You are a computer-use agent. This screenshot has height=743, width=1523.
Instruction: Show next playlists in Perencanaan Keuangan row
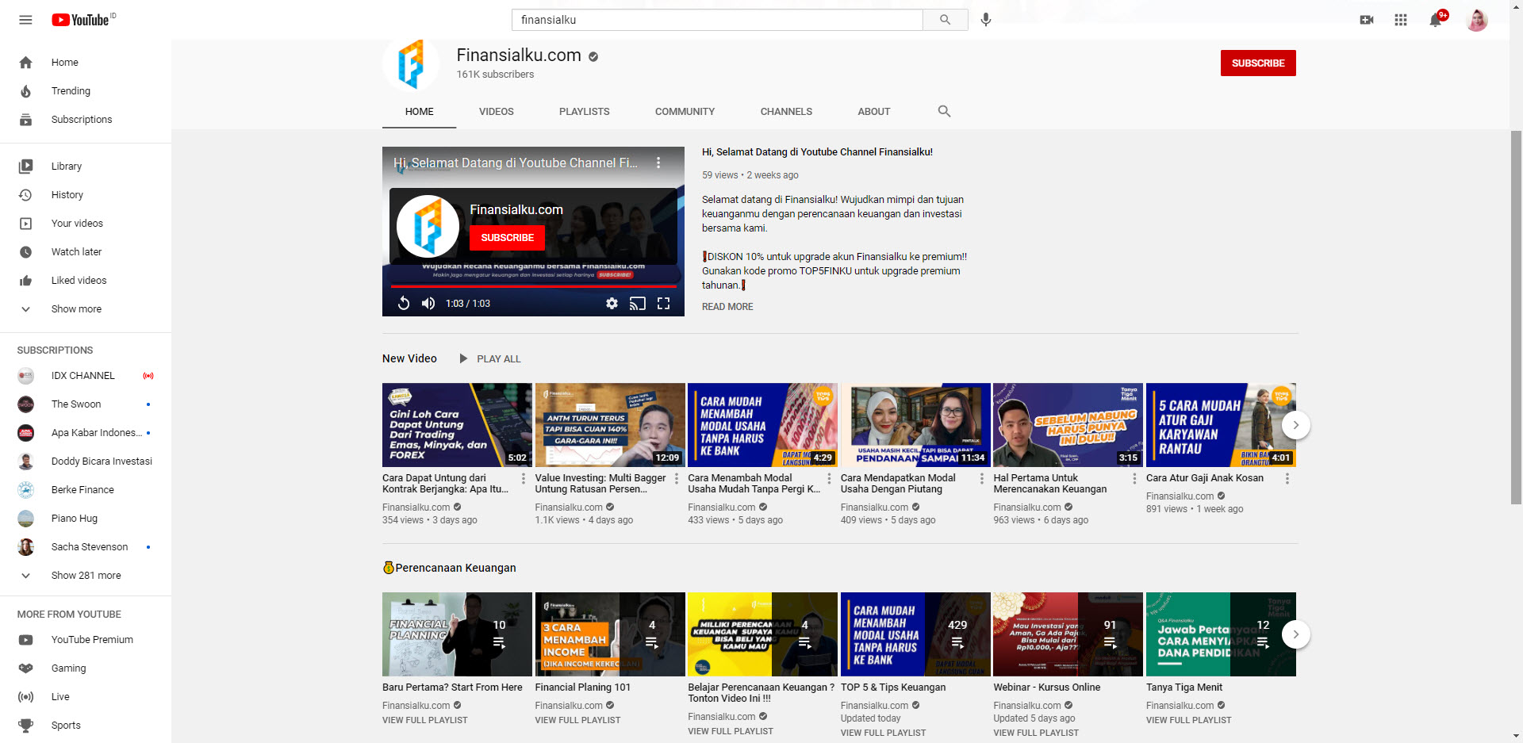(1295, 634)
